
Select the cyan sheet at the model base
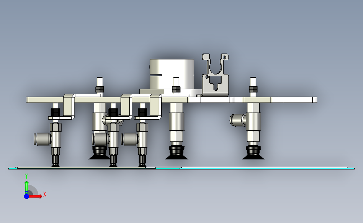182,169
